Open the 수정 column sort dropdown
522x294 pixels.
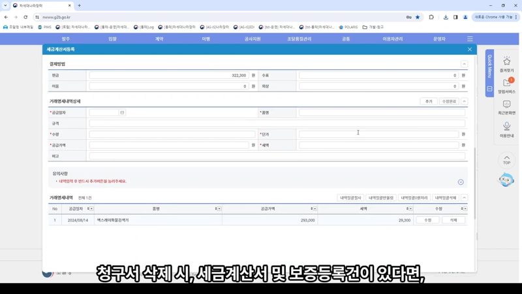(x=464, y=208)
